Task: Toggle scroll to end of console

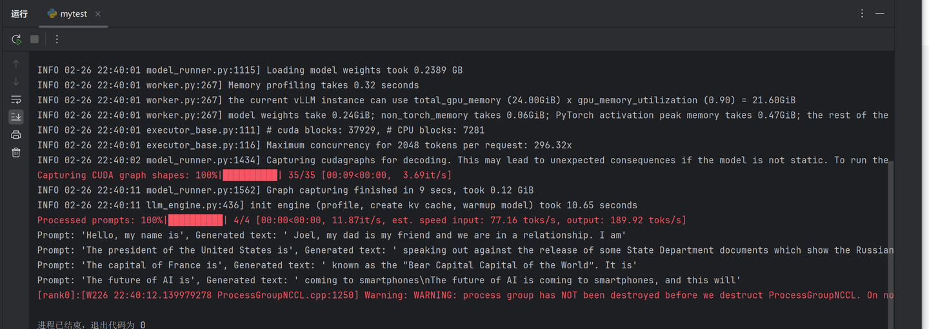Action: point(16,117)
